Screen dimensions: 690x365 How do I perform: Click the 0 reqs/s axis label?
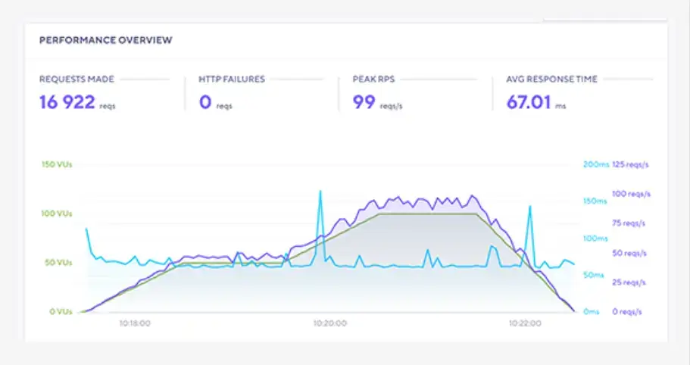pos(627,311)
